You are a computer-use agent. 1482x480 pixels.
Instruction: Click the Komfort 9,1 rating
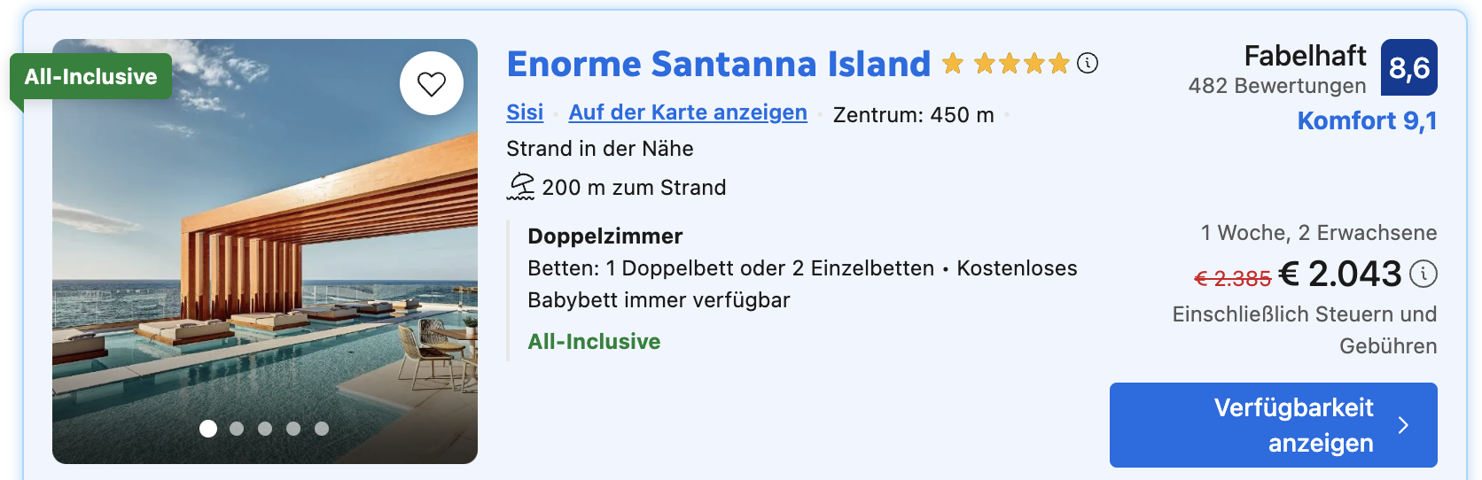point(1367,120)
